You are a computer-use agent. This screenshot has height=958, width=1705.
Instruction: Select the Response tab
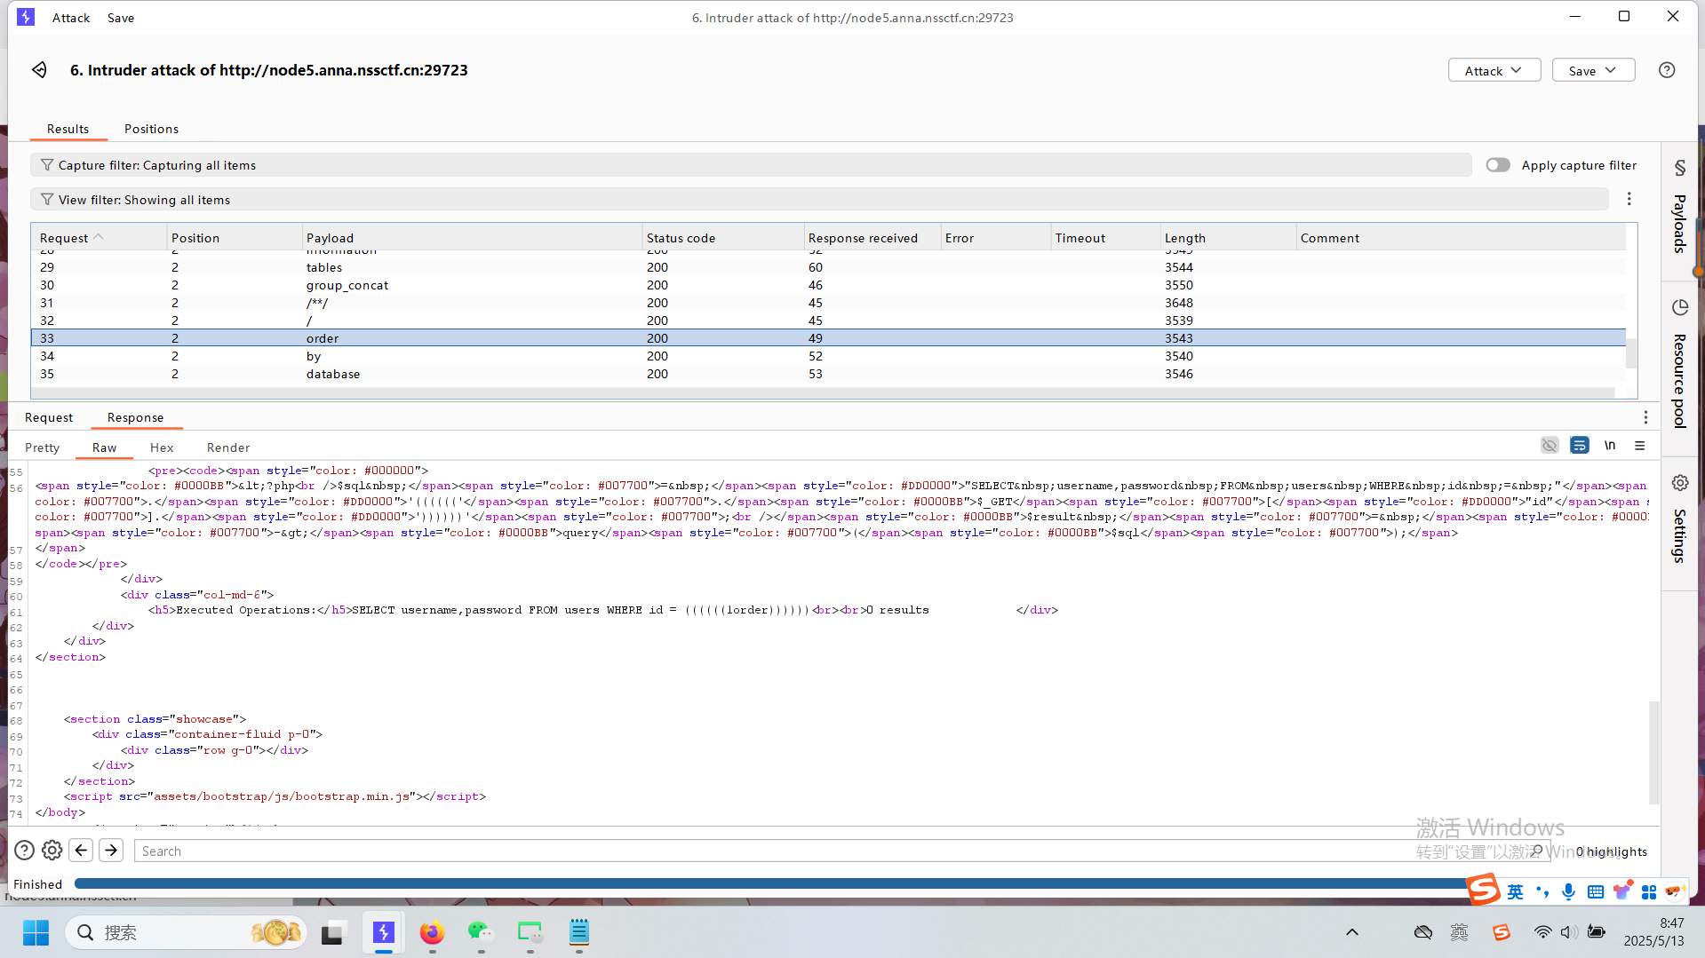[x=135, y=417]
